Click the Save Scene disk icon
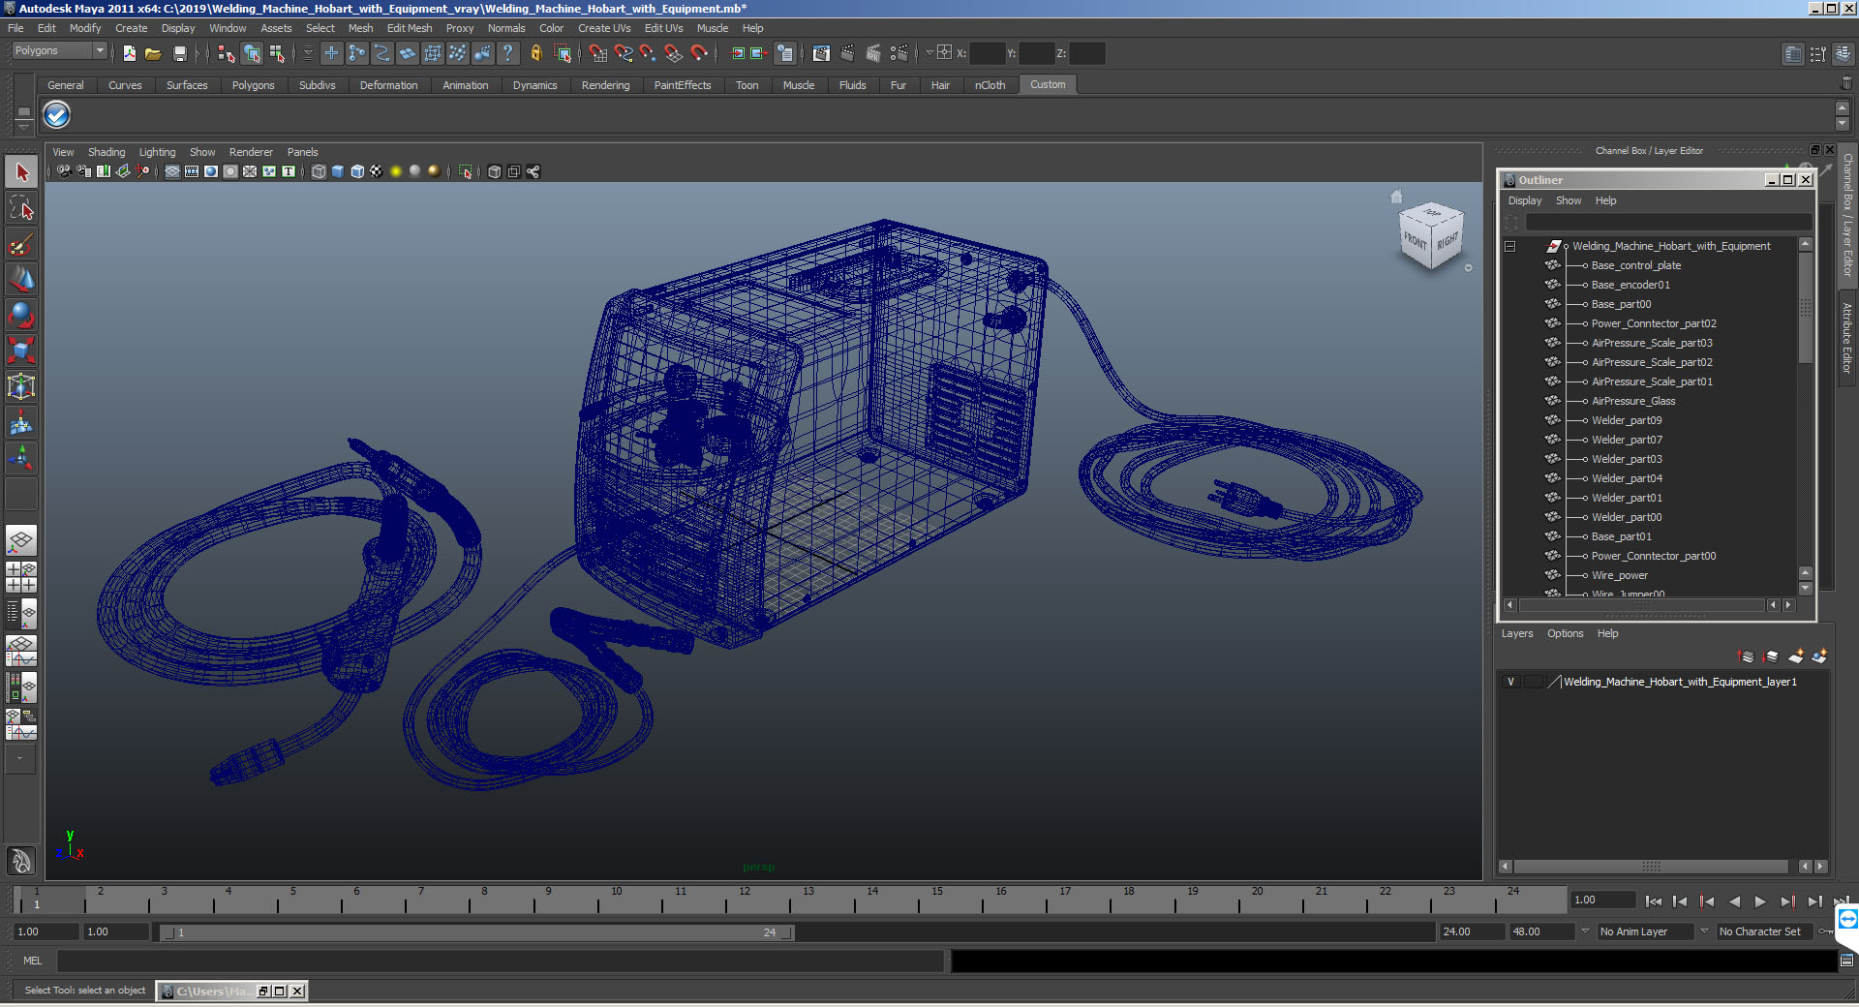Screen dimensions: 1859x1007 tap(179, 54)
